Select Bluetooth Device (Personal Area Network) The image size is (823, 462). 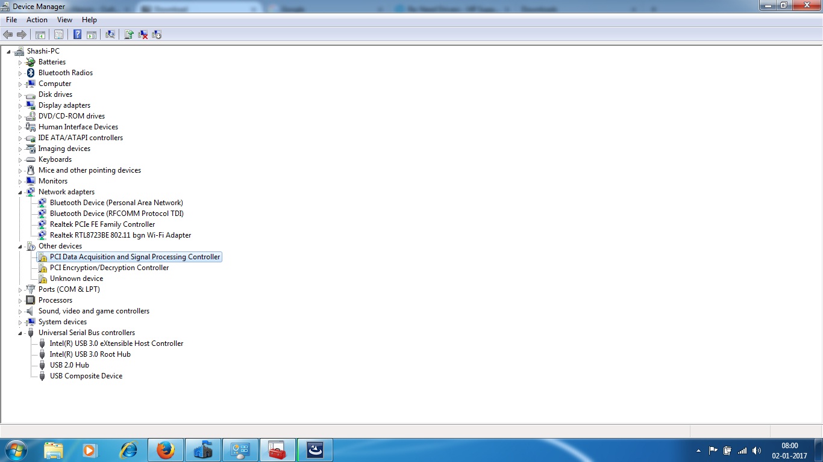pos(116,203)
